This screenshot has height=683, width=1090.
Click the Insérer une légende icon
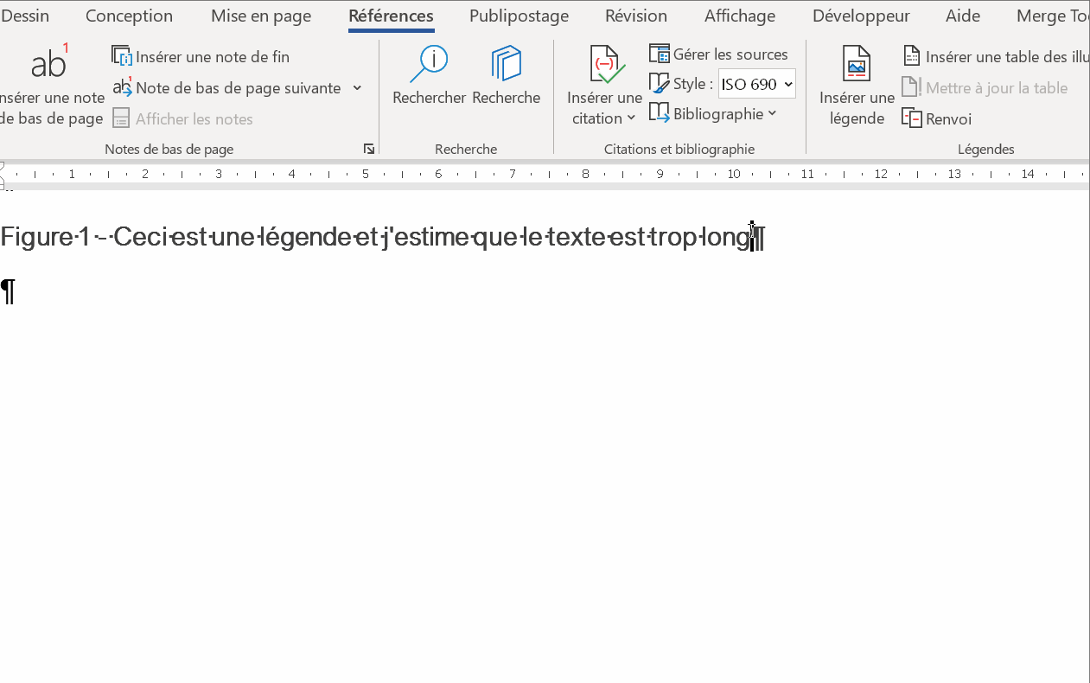857,65
